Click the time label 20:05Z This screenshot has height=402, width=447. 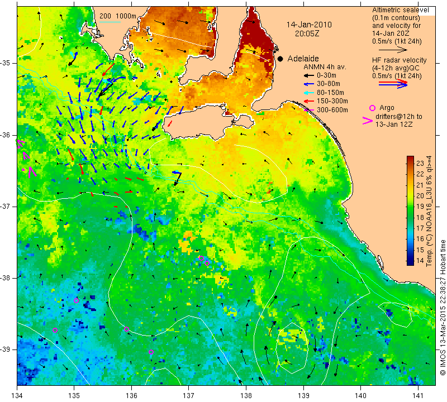pyautogui.click(x=307, y=33)
